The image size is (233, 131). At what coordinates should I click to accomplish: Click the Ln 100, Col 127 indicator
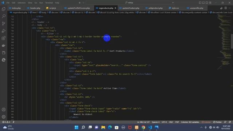click(x=143, y=122)
